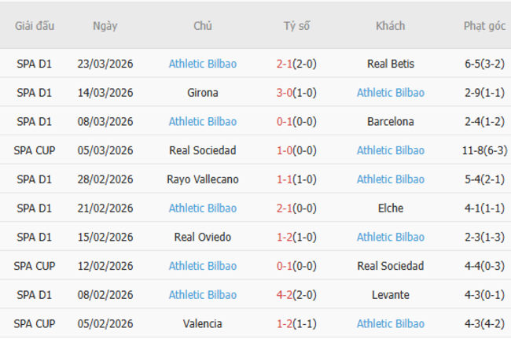Click the "Khách" column header
The width and height of the screenshot is (511, 343).
390,26
